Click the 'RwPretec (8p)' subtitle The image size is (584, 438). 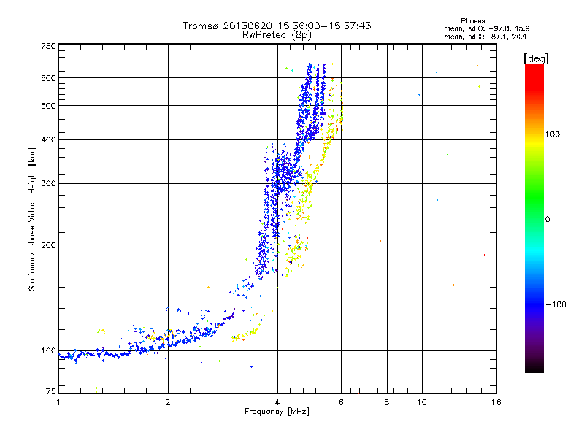277,35
